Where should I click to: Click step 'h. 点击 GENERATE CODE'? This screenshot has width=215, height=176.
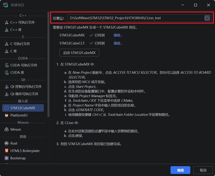(84, 110)
